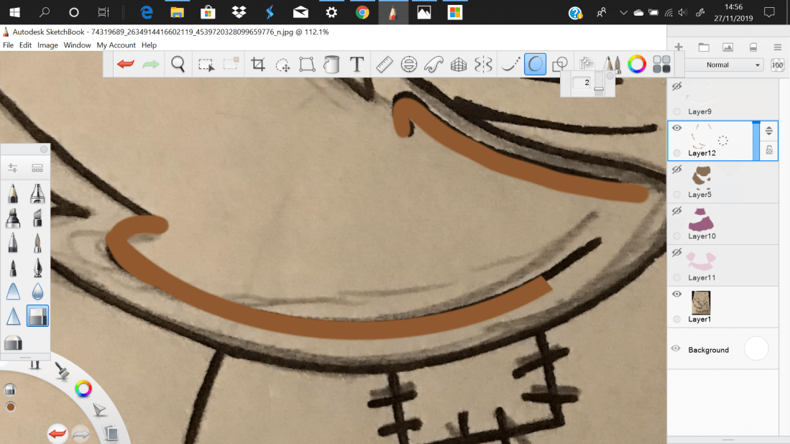
Task: Pick the Eraser from the brush palette
Action: (x=37, y=316)
